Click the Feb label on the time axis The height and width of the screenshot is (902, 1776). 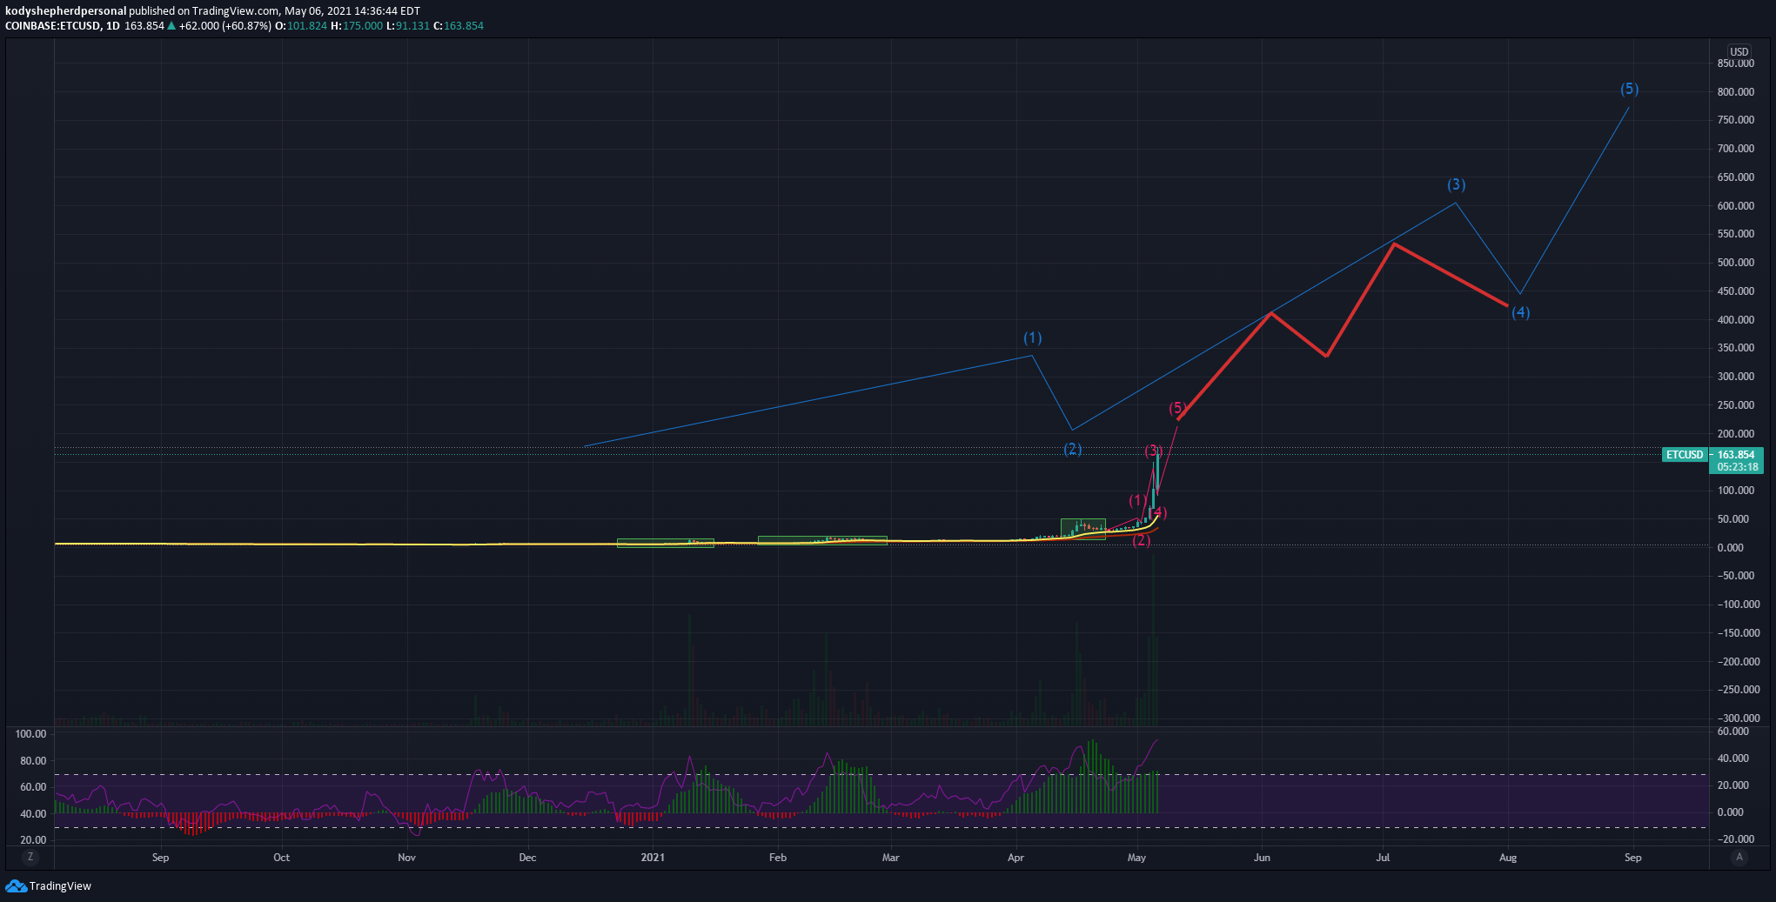(778, 857)
